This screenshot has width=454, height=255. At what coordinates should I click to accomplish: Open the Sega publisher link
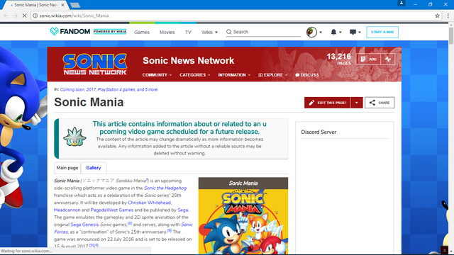(x=183, y=210)
